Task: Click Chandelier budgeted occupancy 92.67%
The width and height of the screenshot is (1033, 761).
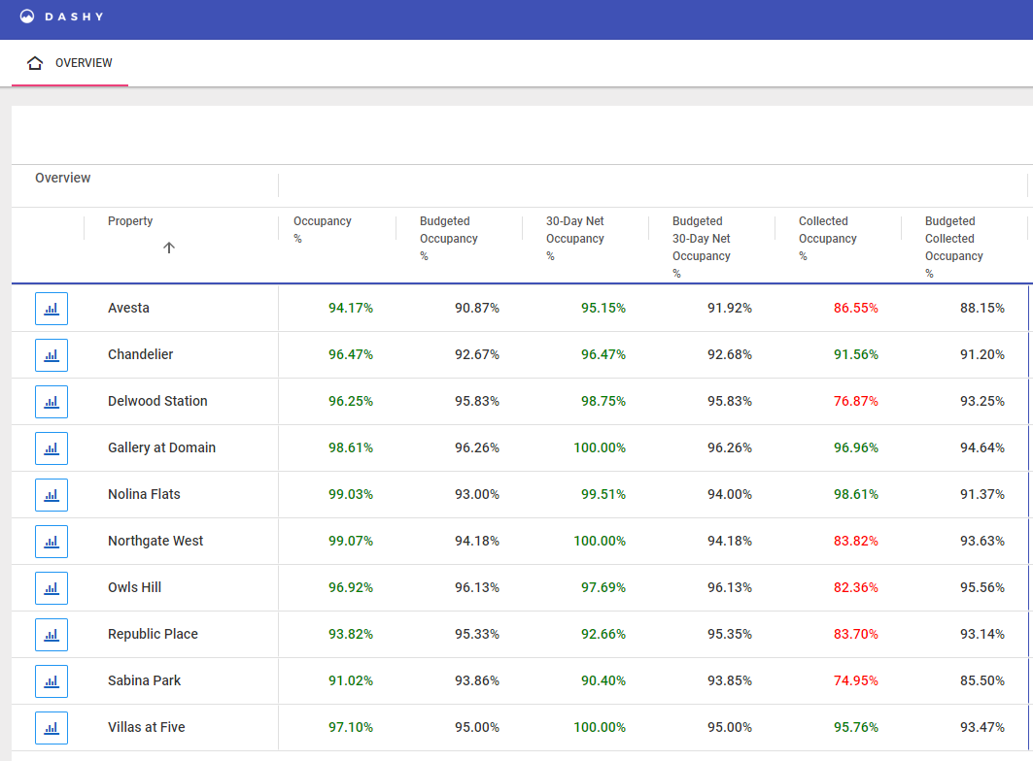Action: (477, 355)
